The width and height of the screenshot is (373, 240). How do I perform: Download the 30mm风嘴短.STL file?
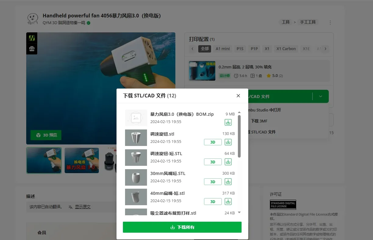point(228,182)
